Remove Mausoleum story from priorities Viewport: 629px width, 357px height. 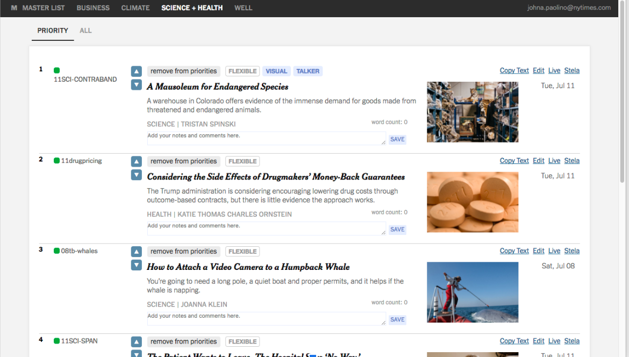184,71
